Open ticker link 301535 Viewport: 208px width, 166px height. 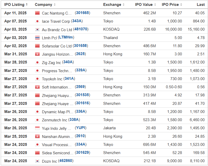click(82, 95)
